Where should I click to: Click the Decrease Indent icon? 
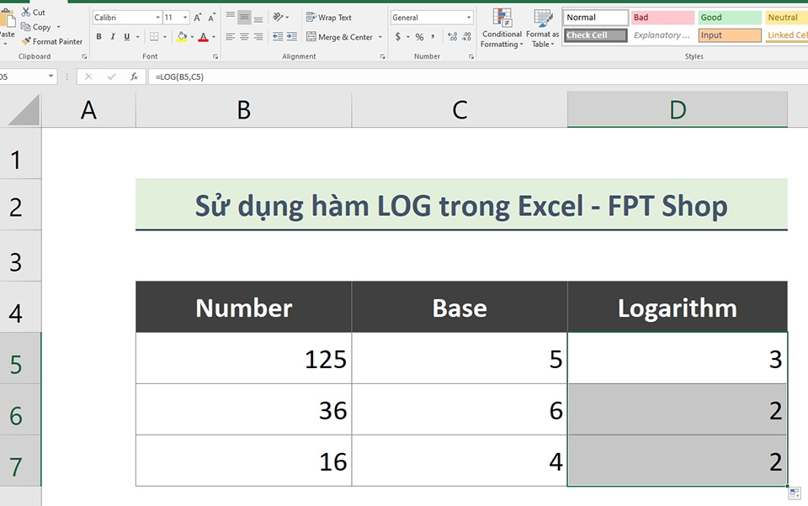(278, 36)
